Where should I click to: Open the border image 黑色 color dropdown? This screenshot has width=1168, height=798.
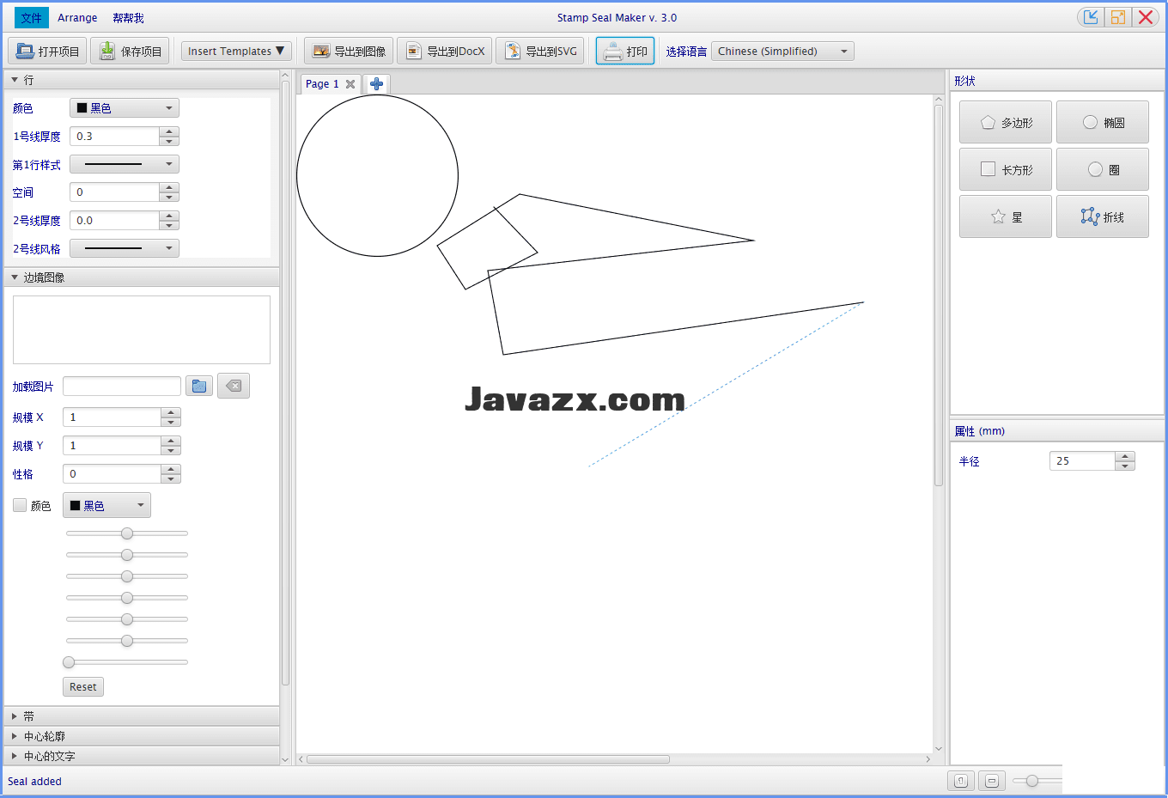[x=106, y=505]
